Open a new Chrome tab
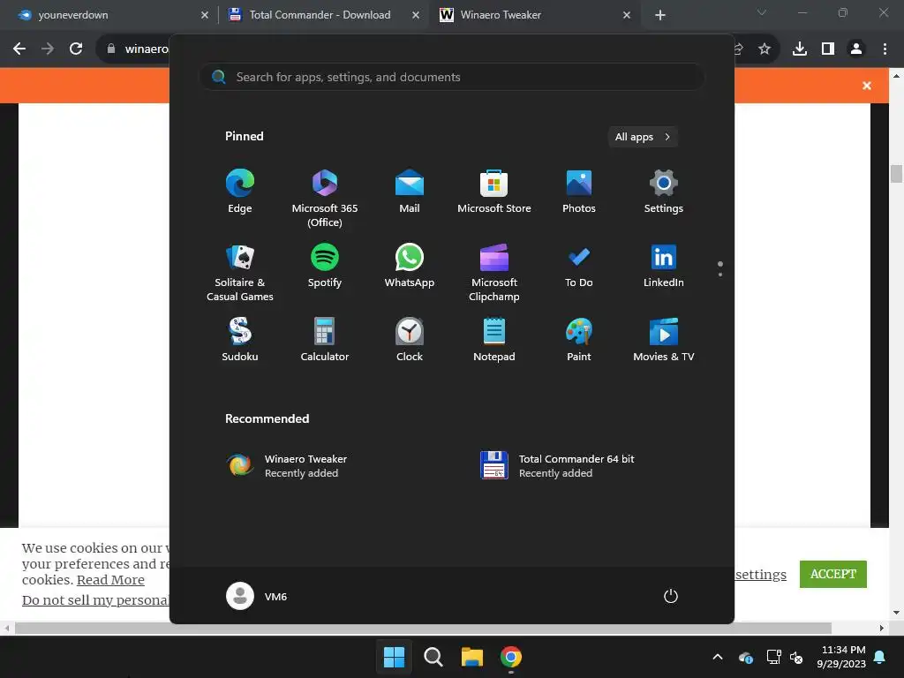 [660, 15]
